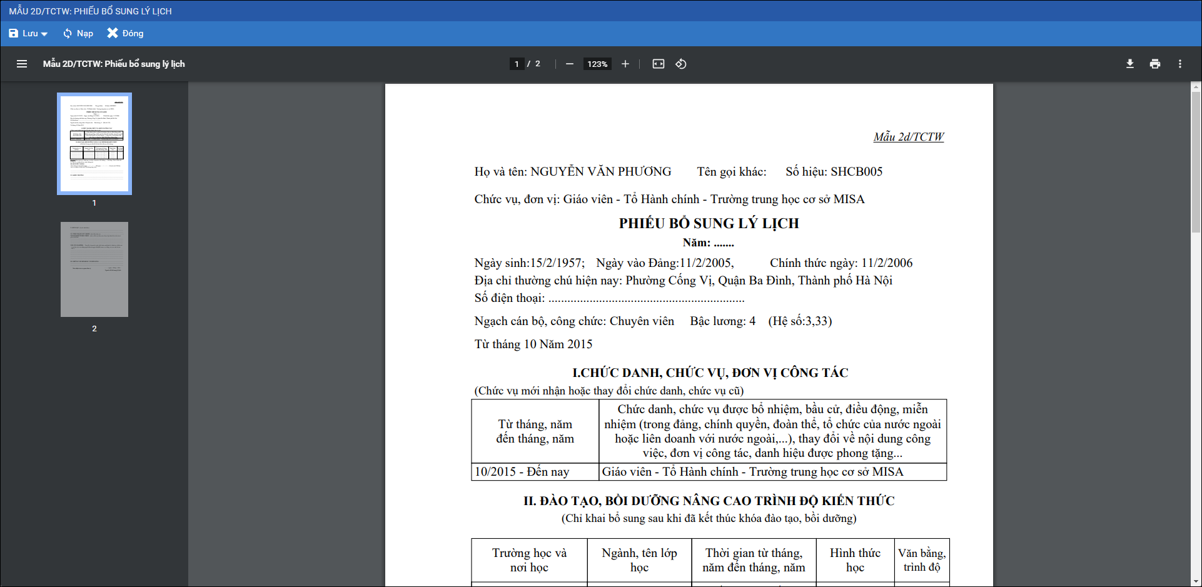Screen dimensions: 1202x587
Task: Click the Mẫu 2d/TCTW underlined text
Action: pyautogui.click(x=908, y=137)
